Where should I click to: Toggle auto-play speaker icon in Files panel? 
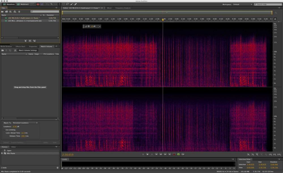tap(34, 41)
